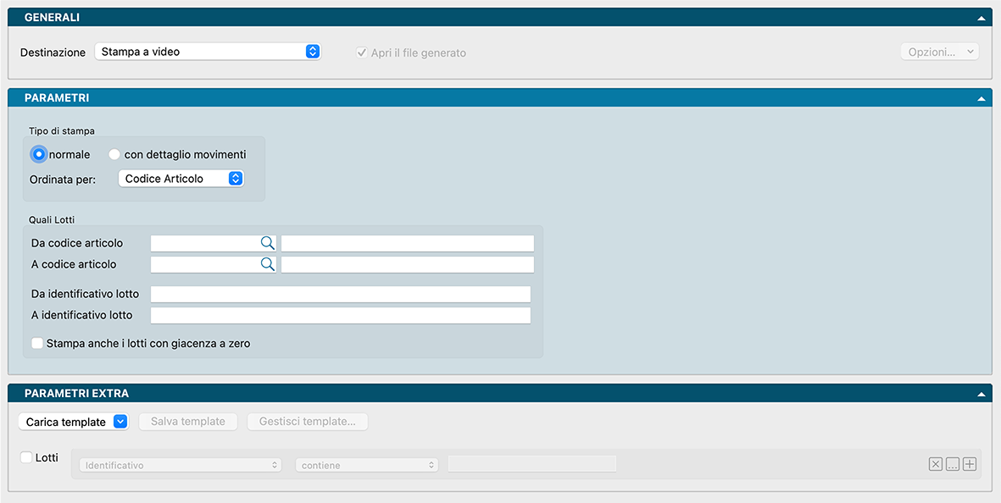Image resolution: width=1001 pixels, height=503 pixels.
Task: Collapse the Generali section arrow
Action: (x=981, y=18)
